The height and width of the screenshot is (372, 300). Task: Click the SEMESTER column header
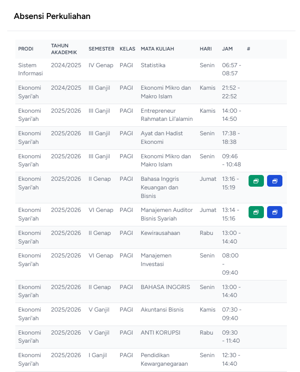(x=102, y=49)
